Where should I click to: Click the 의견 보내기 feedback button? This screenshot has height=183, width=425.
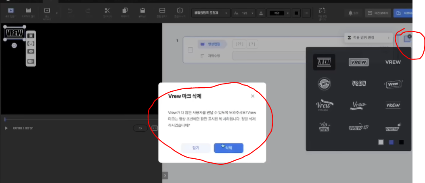(378, 13)
